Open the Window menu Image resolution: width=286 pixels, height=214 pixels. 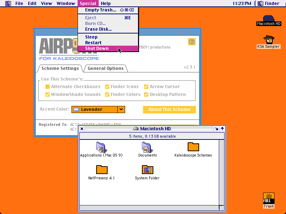click(x=66, y=3)
